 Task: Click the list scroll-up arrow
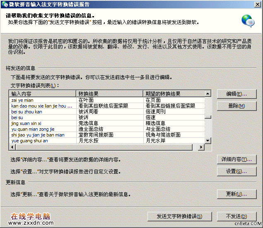point(208,94)
